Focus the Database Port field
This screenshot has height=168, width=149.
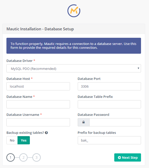[x=109, y=86]
